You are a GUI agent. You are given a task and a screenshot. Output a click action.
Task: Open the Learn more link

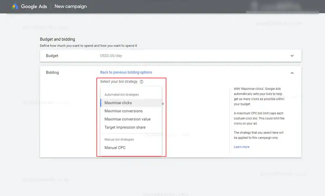tap(241, 147)
